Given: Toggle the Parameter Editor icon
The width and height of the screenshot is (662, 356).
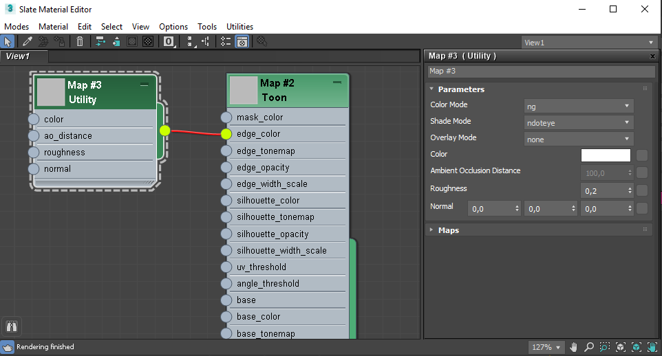Looking at the screenshot, I should [242, 41].
